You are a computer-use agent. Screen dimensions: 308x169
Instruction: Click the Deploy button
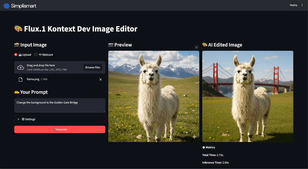293,5
